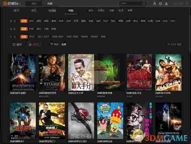191x144 pixels.
Task: Click the magnifier search icon
Action: click(144, 4)
